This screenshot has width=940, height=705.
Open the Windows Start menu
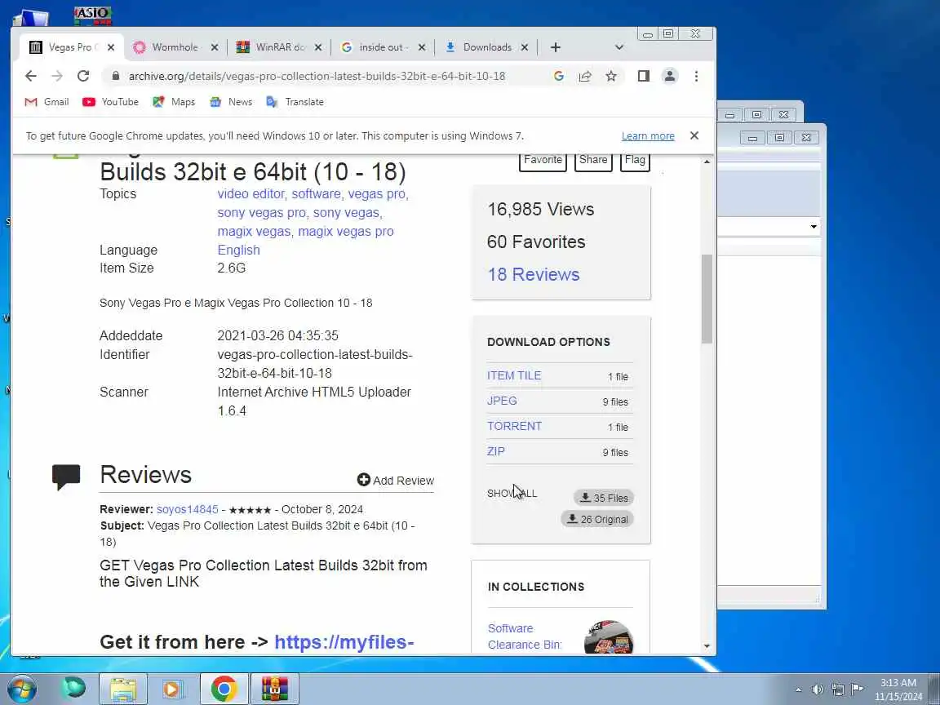pos(21,689)
